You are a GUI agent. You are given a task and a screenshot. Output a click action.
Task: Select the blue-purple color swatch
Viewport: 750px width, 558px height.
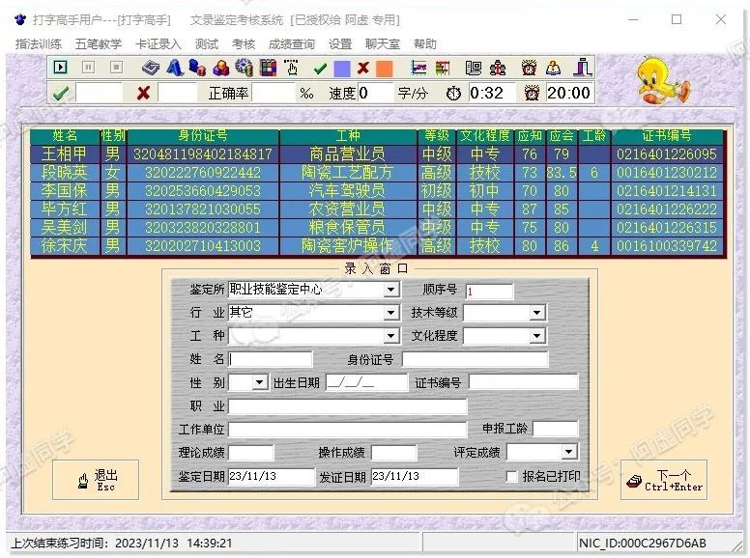click(x=342, y=69)
